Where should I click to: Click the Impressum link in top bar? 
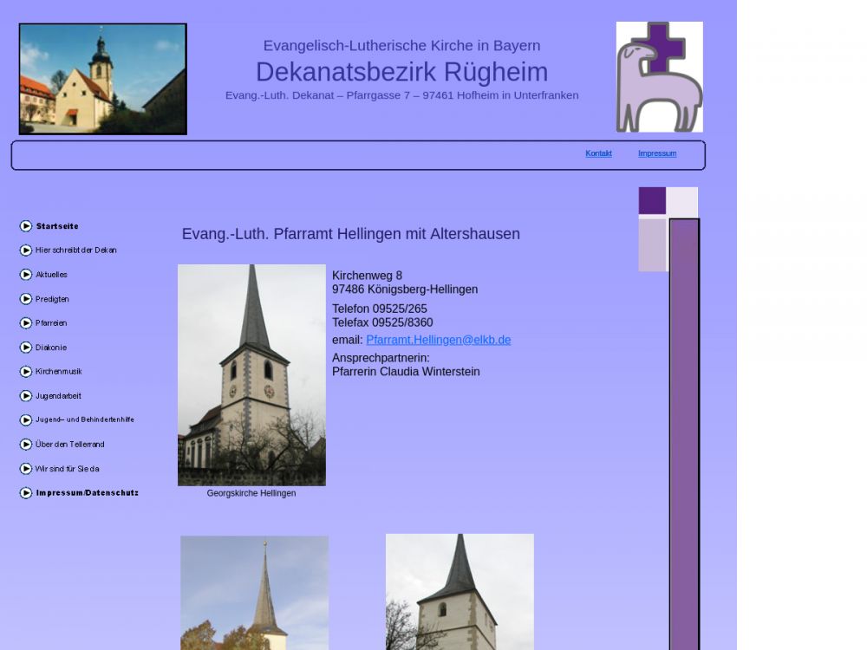click(657, 153)
